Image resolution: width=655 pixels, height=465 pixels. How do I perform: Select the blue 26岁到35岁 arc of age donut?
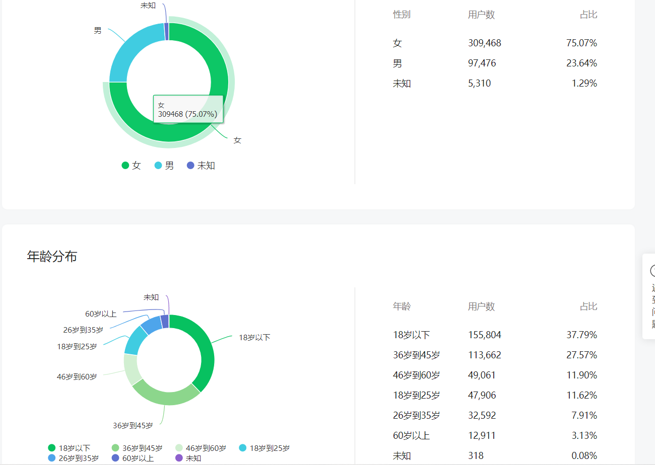coord(151,325)
